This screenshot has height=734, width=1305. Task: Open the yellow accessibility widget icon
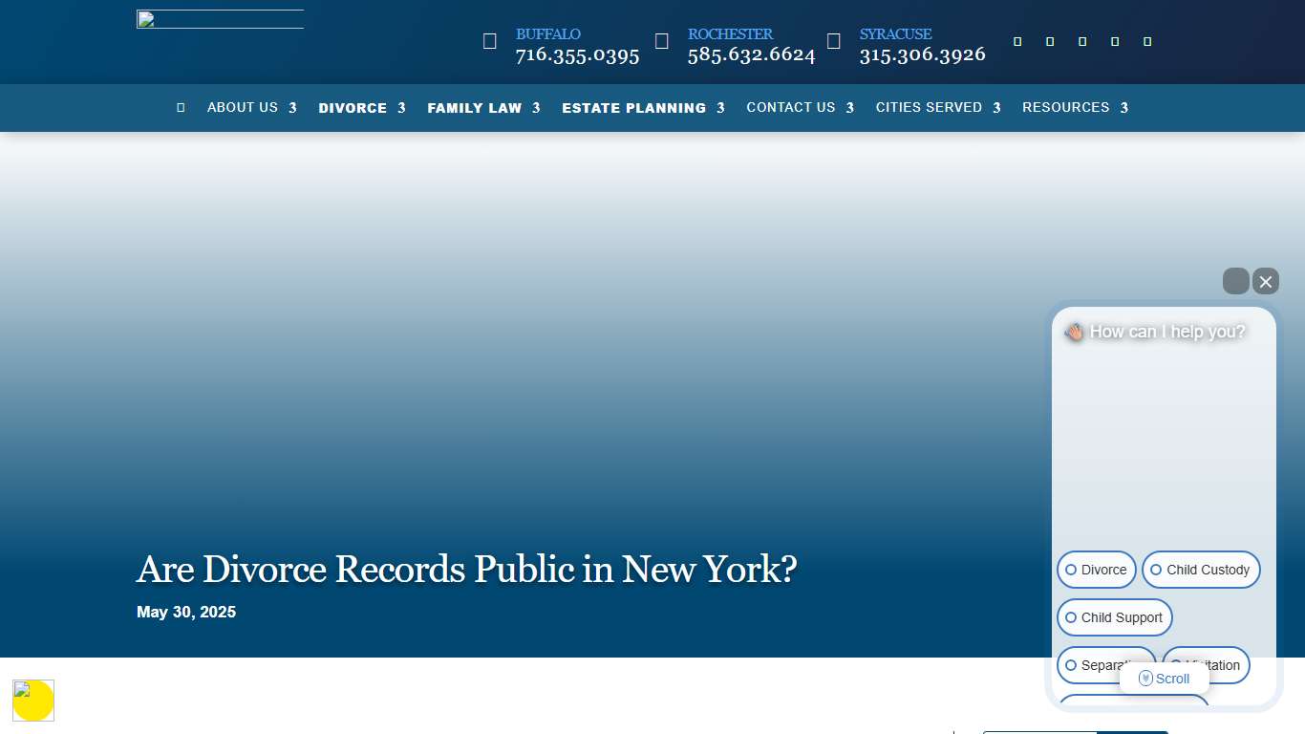(x=33, y=701)
